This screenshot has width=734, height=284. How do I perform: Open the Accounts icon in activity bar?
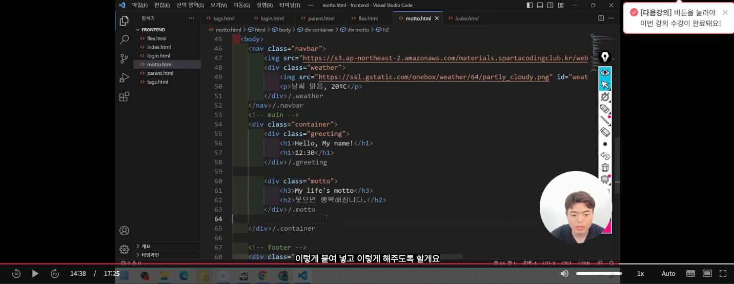pos(124,231)
